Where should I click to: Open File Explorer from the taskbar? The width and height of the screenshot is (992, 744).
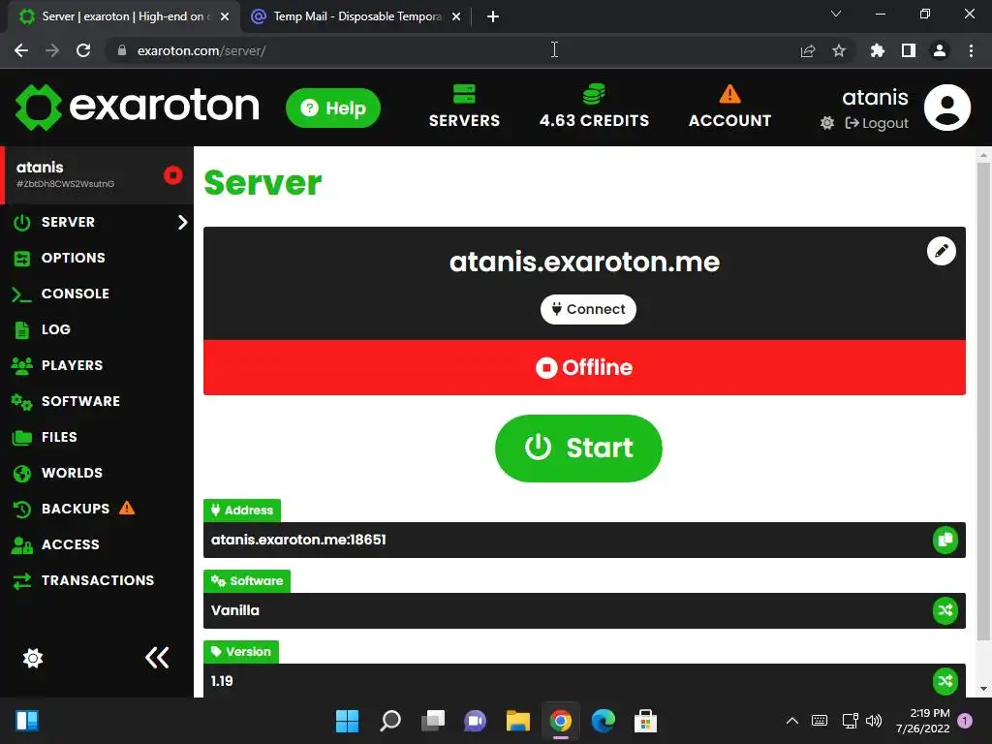pos(517,721)
